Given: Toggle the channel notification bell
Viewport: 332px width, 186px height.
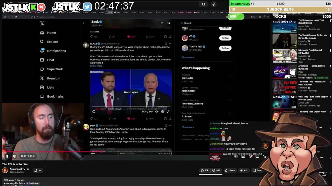Looking at the screenshot, I should pos(36,171).
